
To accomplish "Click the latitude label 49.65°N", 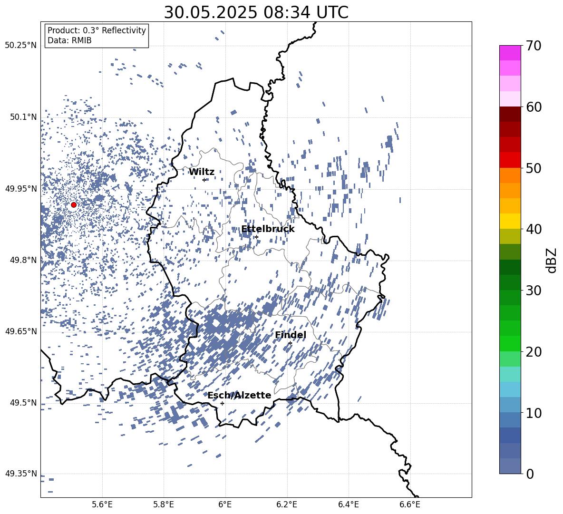I will point(21,331).
